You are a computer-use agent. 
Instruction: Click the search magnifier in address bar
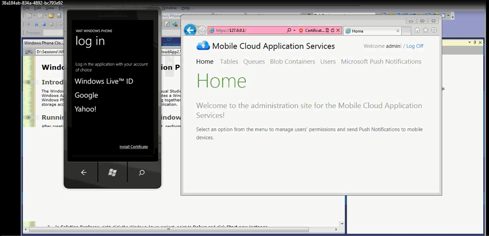289,30
